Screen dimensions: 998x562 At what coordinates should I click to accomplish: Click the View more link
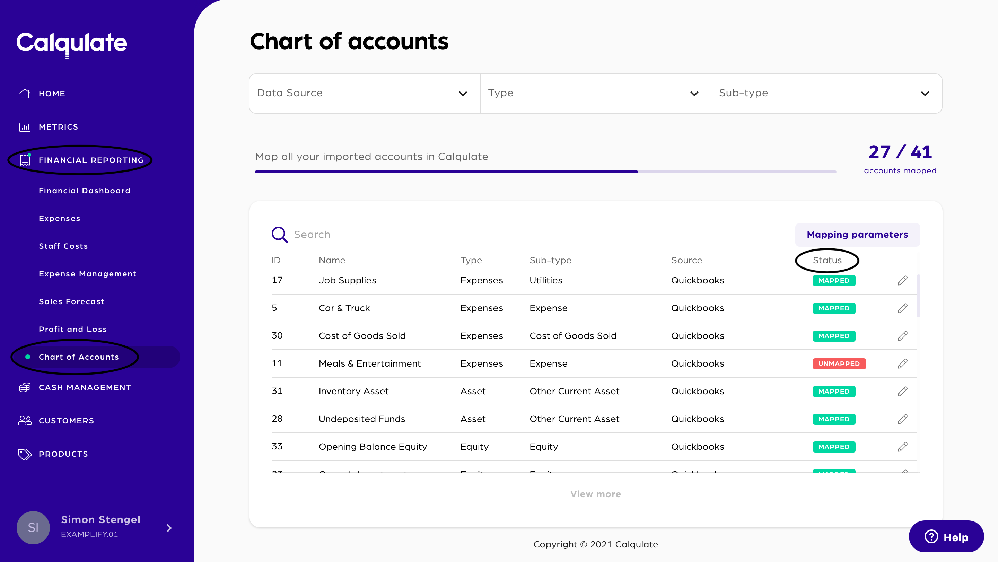coord(595,494)
